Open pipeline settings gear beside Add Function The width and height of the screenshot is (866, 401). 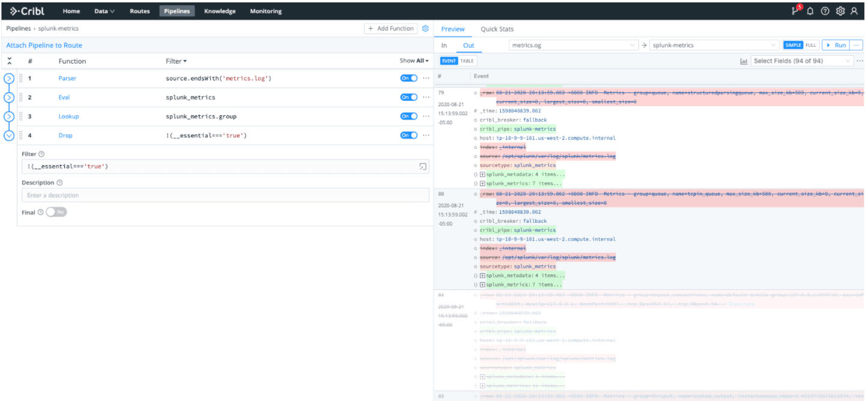coord(425,28)
